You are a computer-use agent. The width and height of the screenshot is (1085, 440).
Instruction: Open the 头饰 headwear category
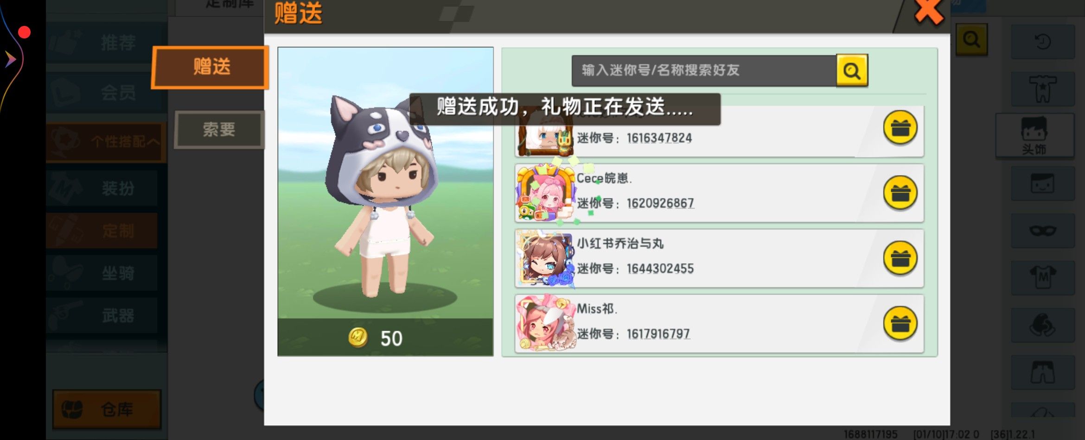coord(1034,136)
